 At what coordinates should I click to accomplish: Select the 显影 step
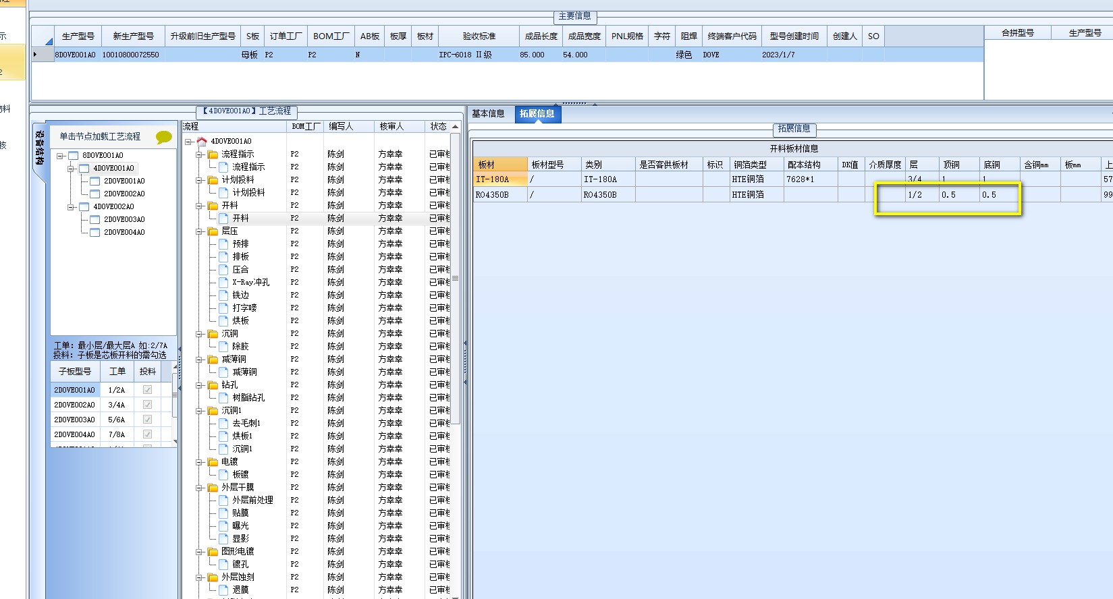[241, 538]
